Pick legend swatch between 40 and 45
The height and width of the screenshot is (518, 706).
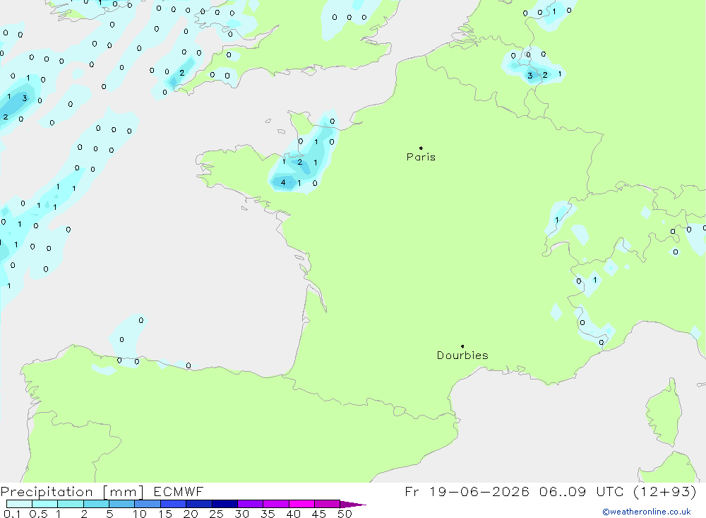point(301,504)
